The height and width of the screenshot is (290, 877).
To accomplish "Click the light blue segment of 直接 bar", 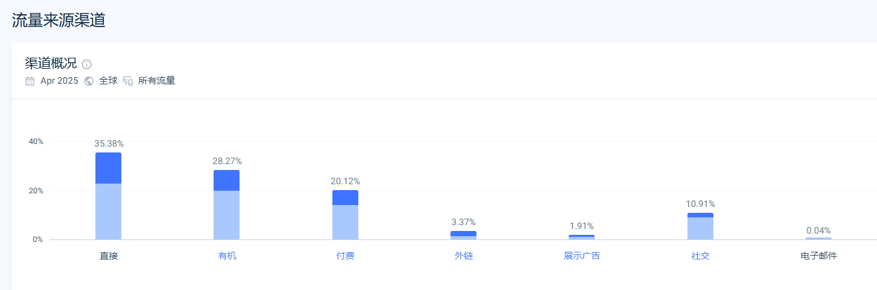I will point(108,211).
